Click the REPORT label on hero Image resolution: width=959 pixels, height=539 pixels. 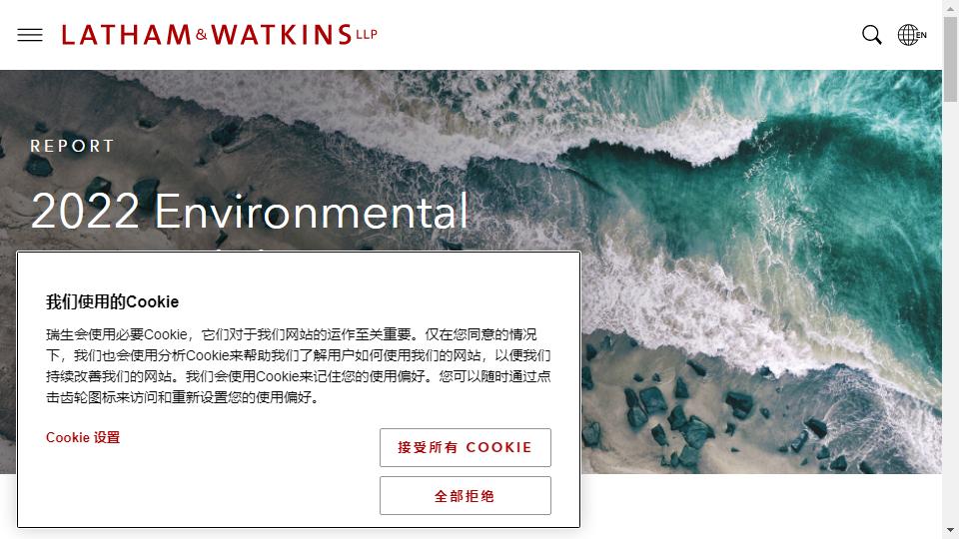(72, 146)
